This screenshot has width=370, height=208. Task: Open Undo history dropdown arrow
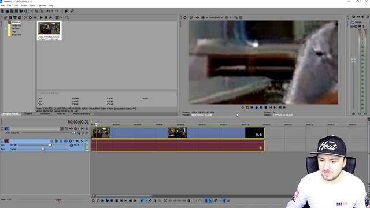(x=52, y=11)
